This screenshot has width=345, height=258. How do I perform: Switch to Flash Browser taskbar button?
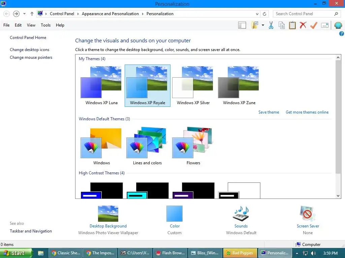pos(170,253)
